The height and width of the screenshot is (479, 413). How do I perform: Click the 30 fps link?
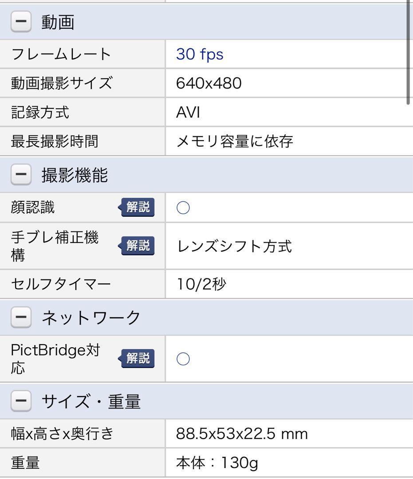(x=200, y=54)
